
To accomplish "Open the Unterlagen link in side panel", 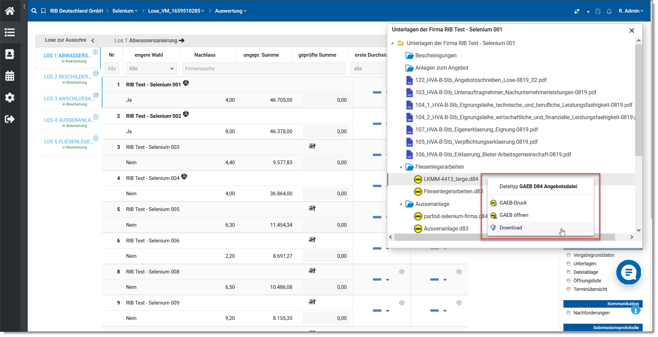I will click(x=585, y=264).
